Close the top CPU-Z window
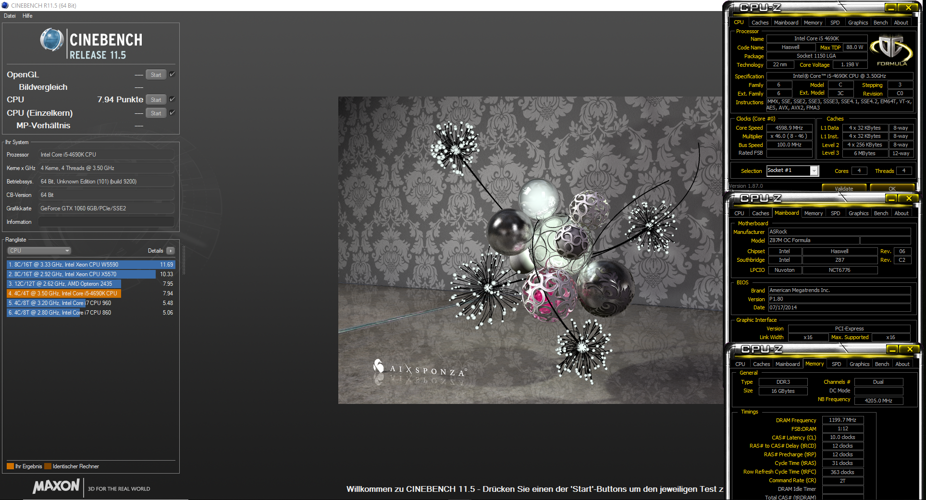 pyautogui.click(x=908, y=8)
